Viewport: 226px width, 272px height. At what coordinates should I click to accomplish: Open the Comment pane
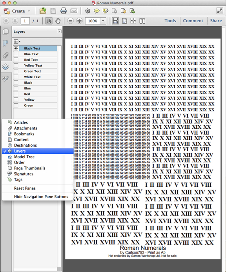[x=193, y=21]
